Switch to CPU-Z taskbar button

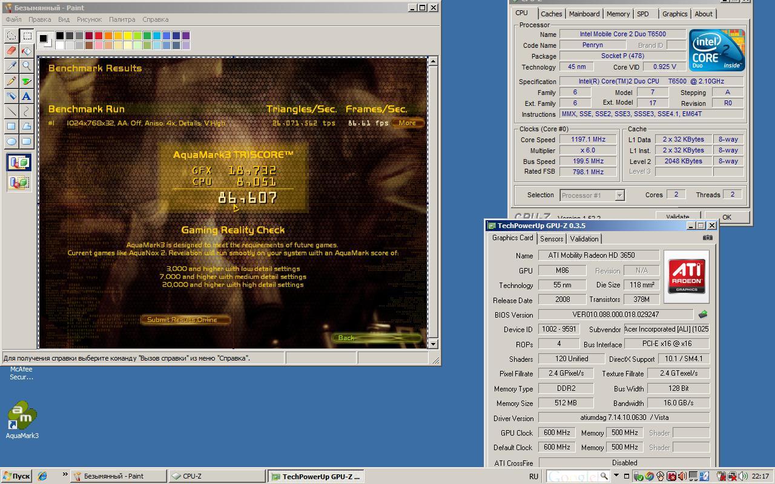click(x=217, y=476)
